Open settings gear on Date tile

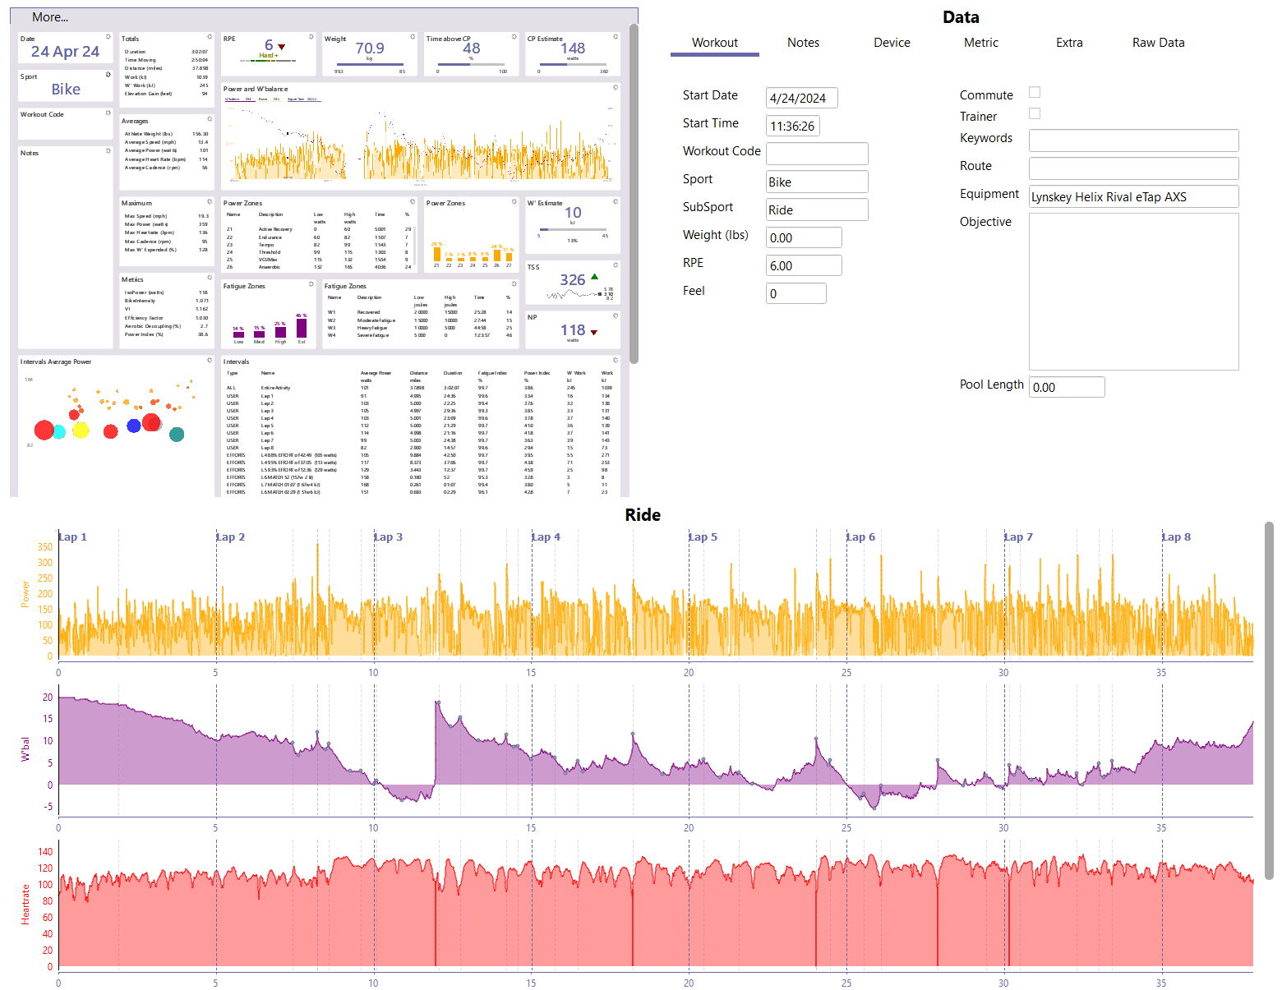click(x=108, y=37)
